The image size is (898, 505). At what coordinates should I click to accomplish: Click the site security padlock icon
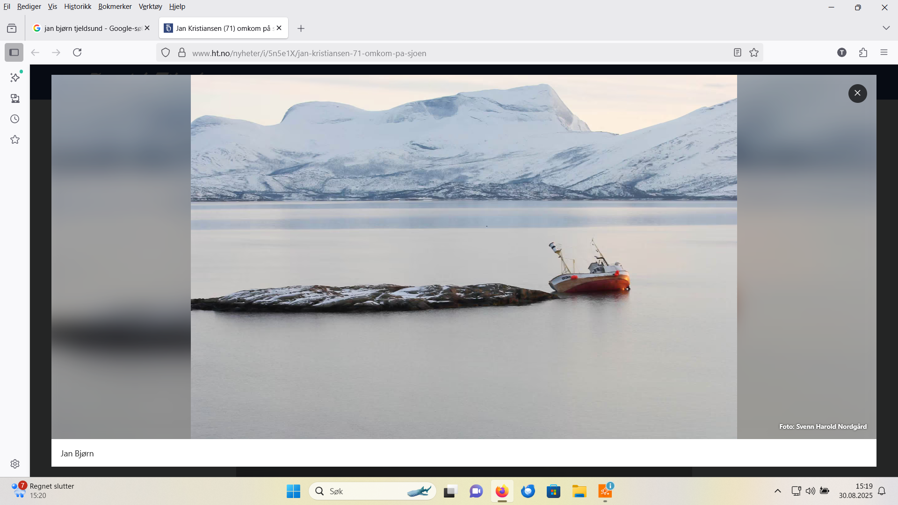pyautogui.click(x=182, y=52)
